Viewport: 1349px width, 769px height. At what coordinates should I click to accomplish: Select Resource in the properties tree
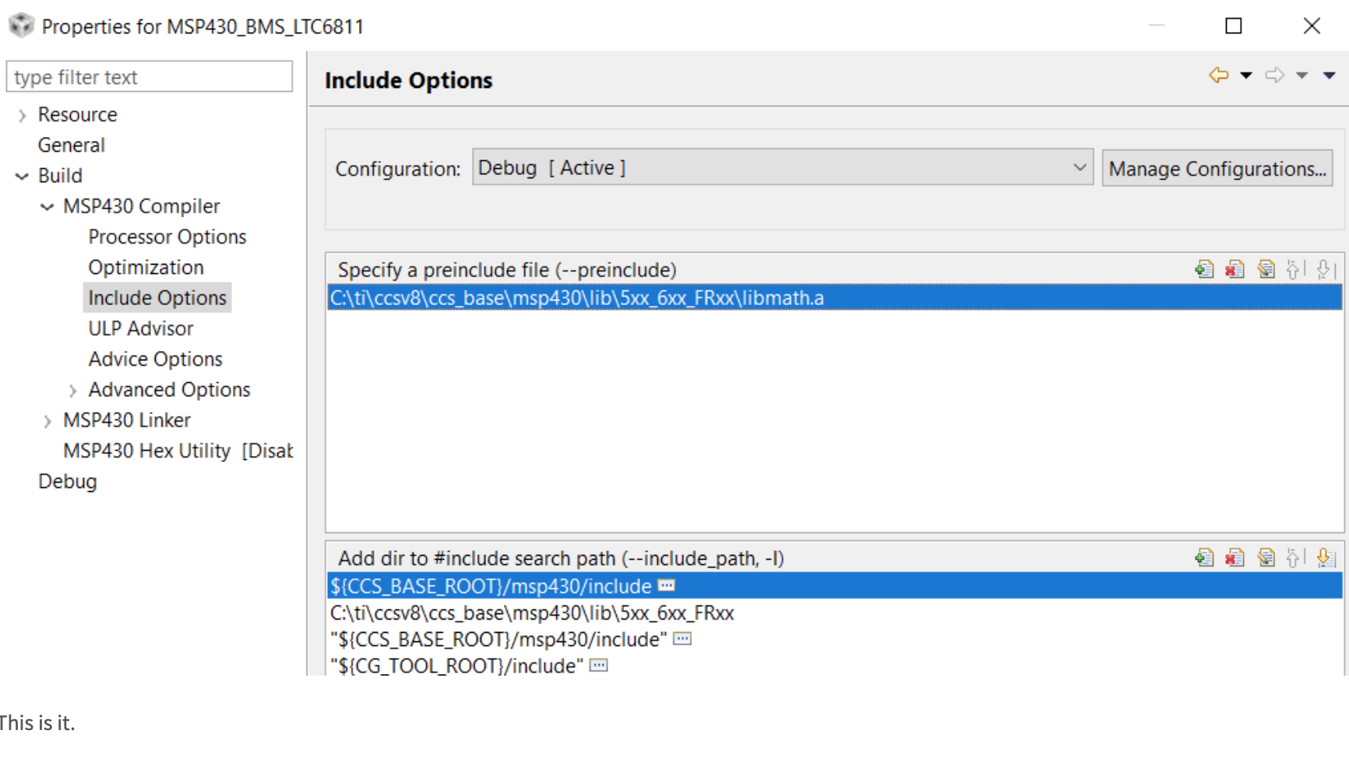tap(77, 114)
